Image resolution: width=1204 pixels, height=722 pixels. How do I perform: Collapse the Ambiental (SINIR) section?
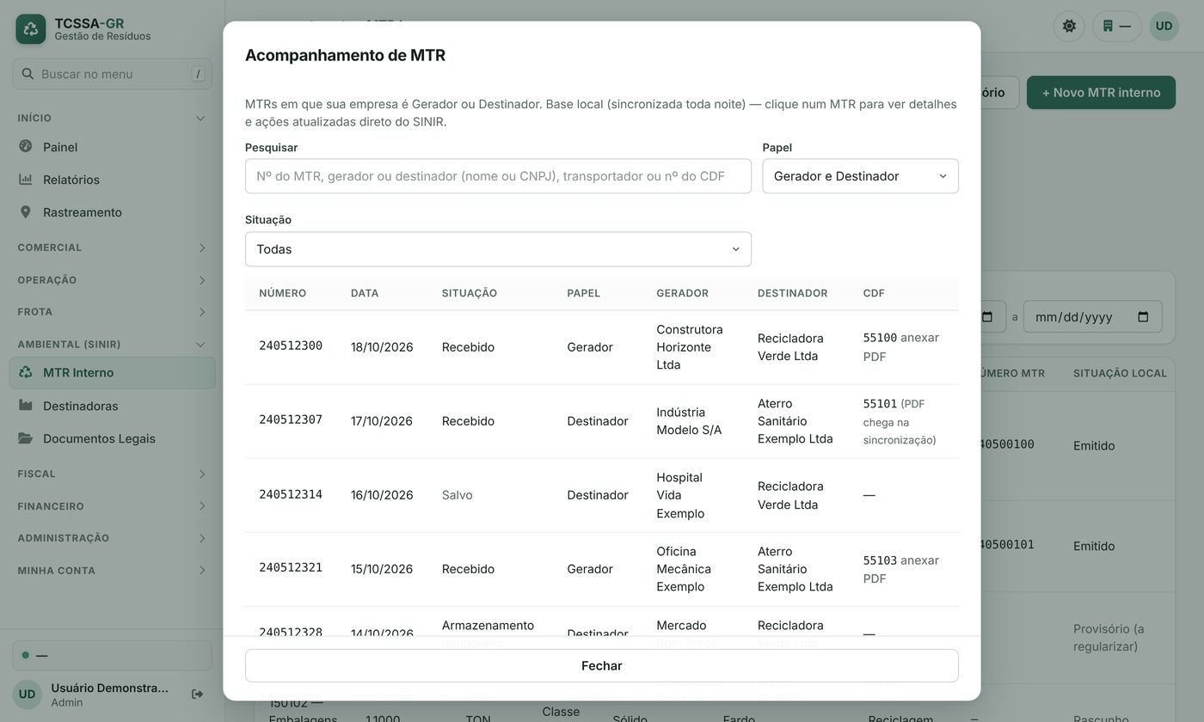(x=112, y=345)
